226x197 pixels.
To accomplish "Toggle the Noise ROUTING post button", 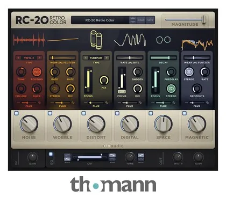I will [x=37, y=72].
